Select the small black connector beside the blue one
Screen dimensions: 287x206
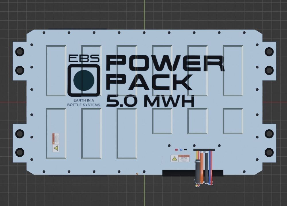185,149
